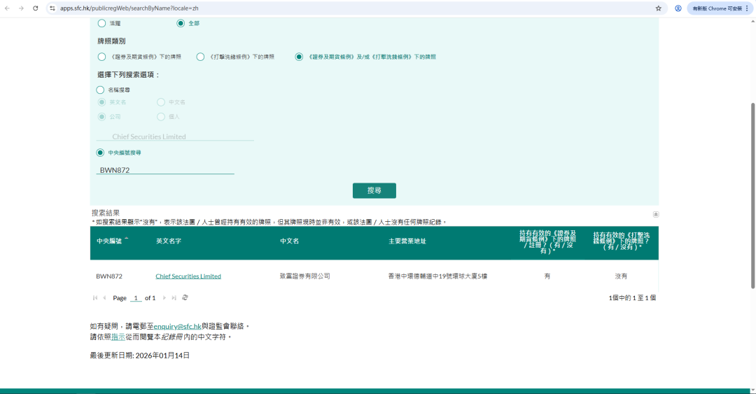This screenshot has height=394, width=756.
Task: Go to the next results page arrow
Action: [x=165, y=297]
